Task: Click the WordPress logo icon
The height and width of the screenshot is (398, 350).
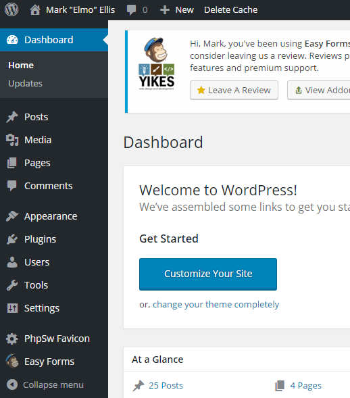Action: (11, 9)
